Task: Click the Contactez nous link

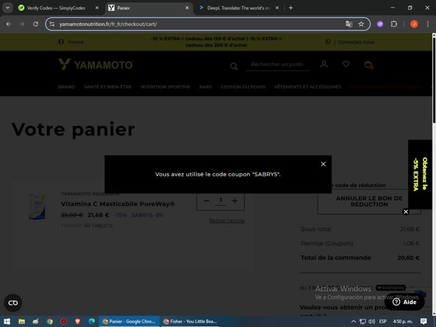Action: coord(356,42)
